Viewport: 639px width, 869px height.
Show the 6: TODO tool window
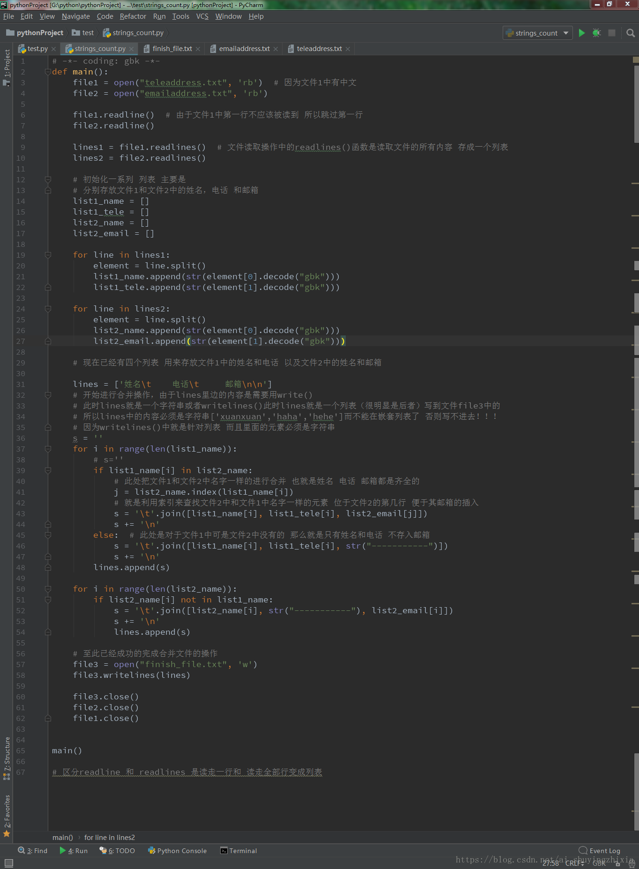click(117, 851)
